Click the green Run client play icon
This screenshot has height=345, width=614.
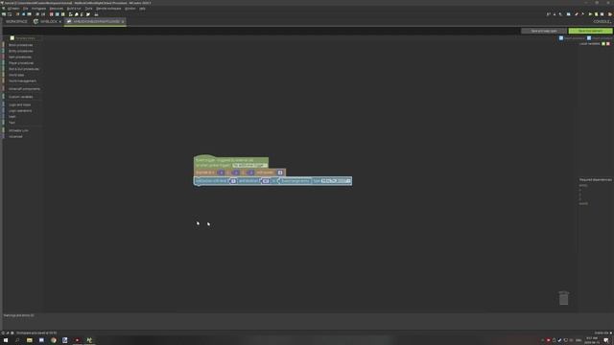click(591, 14)
